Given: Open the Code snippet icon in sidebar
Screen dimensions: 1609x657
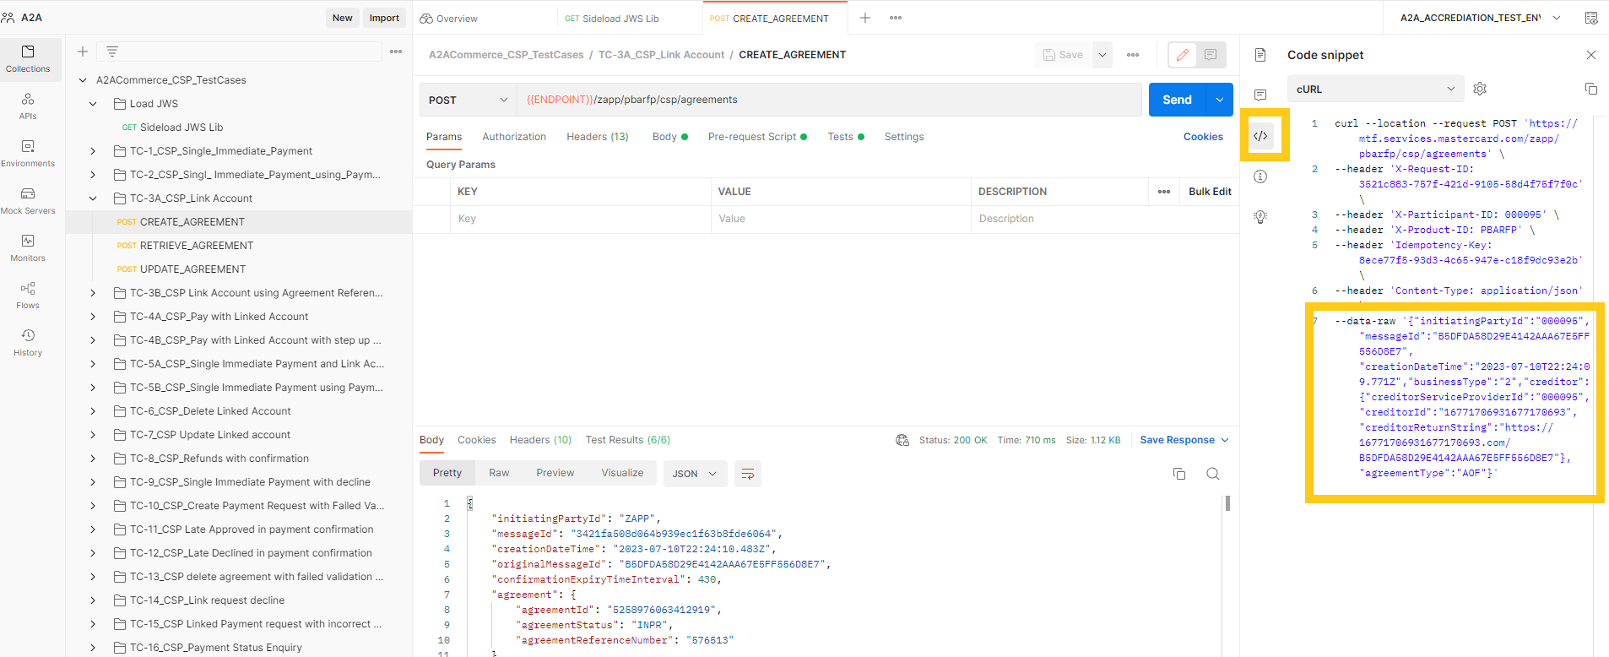Looking at the screenshot, I should click(1260, 136).
